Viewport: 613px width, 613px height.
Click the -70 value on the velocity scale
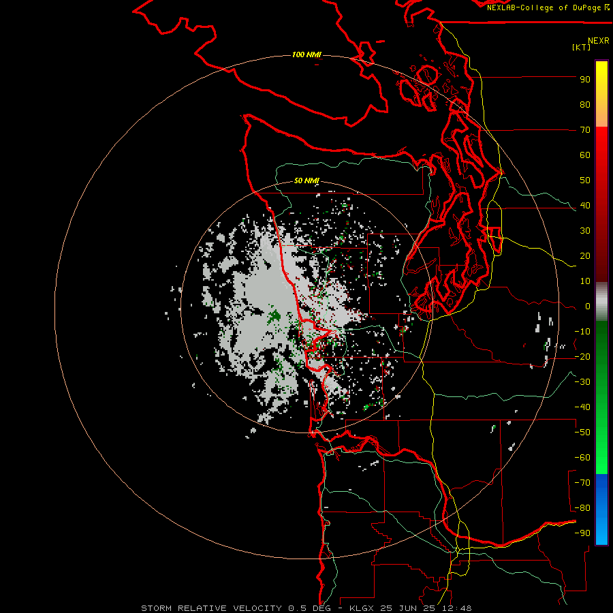(x=582, y=483)
